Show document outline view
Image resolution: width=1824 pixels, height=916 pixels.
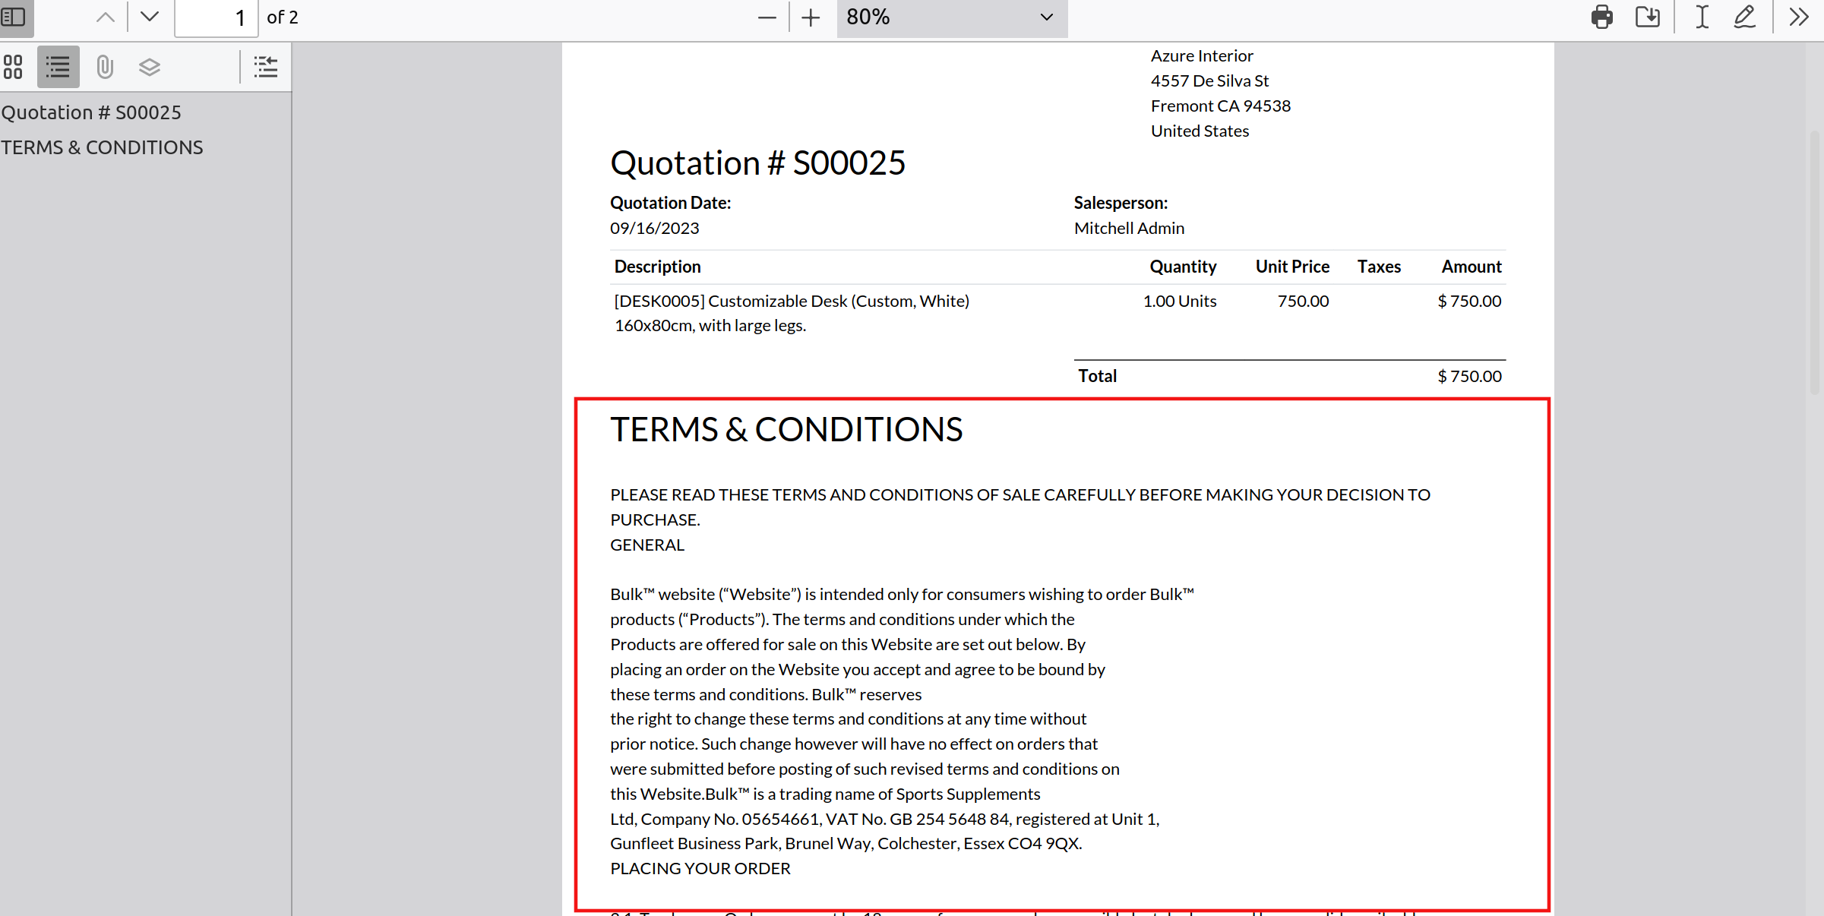point(58,67)
